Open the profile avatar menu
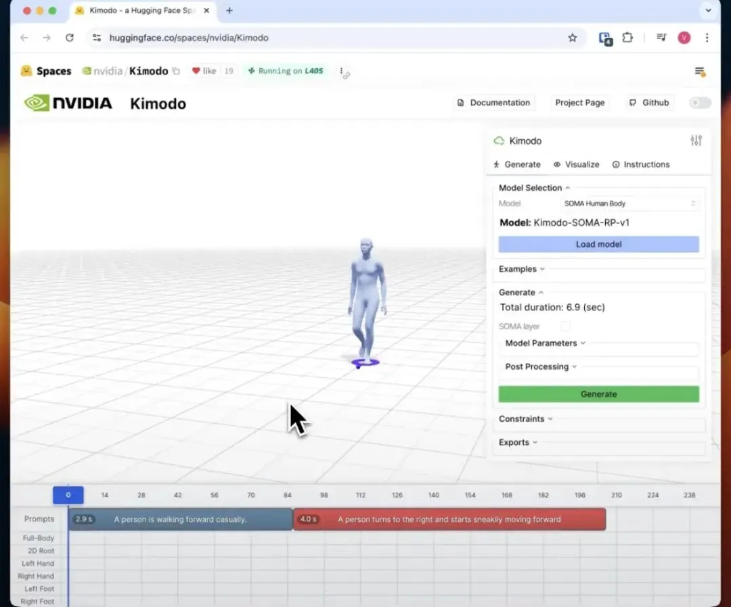The image size is (731, 607). pyautogui.click(x=684, y=38)
